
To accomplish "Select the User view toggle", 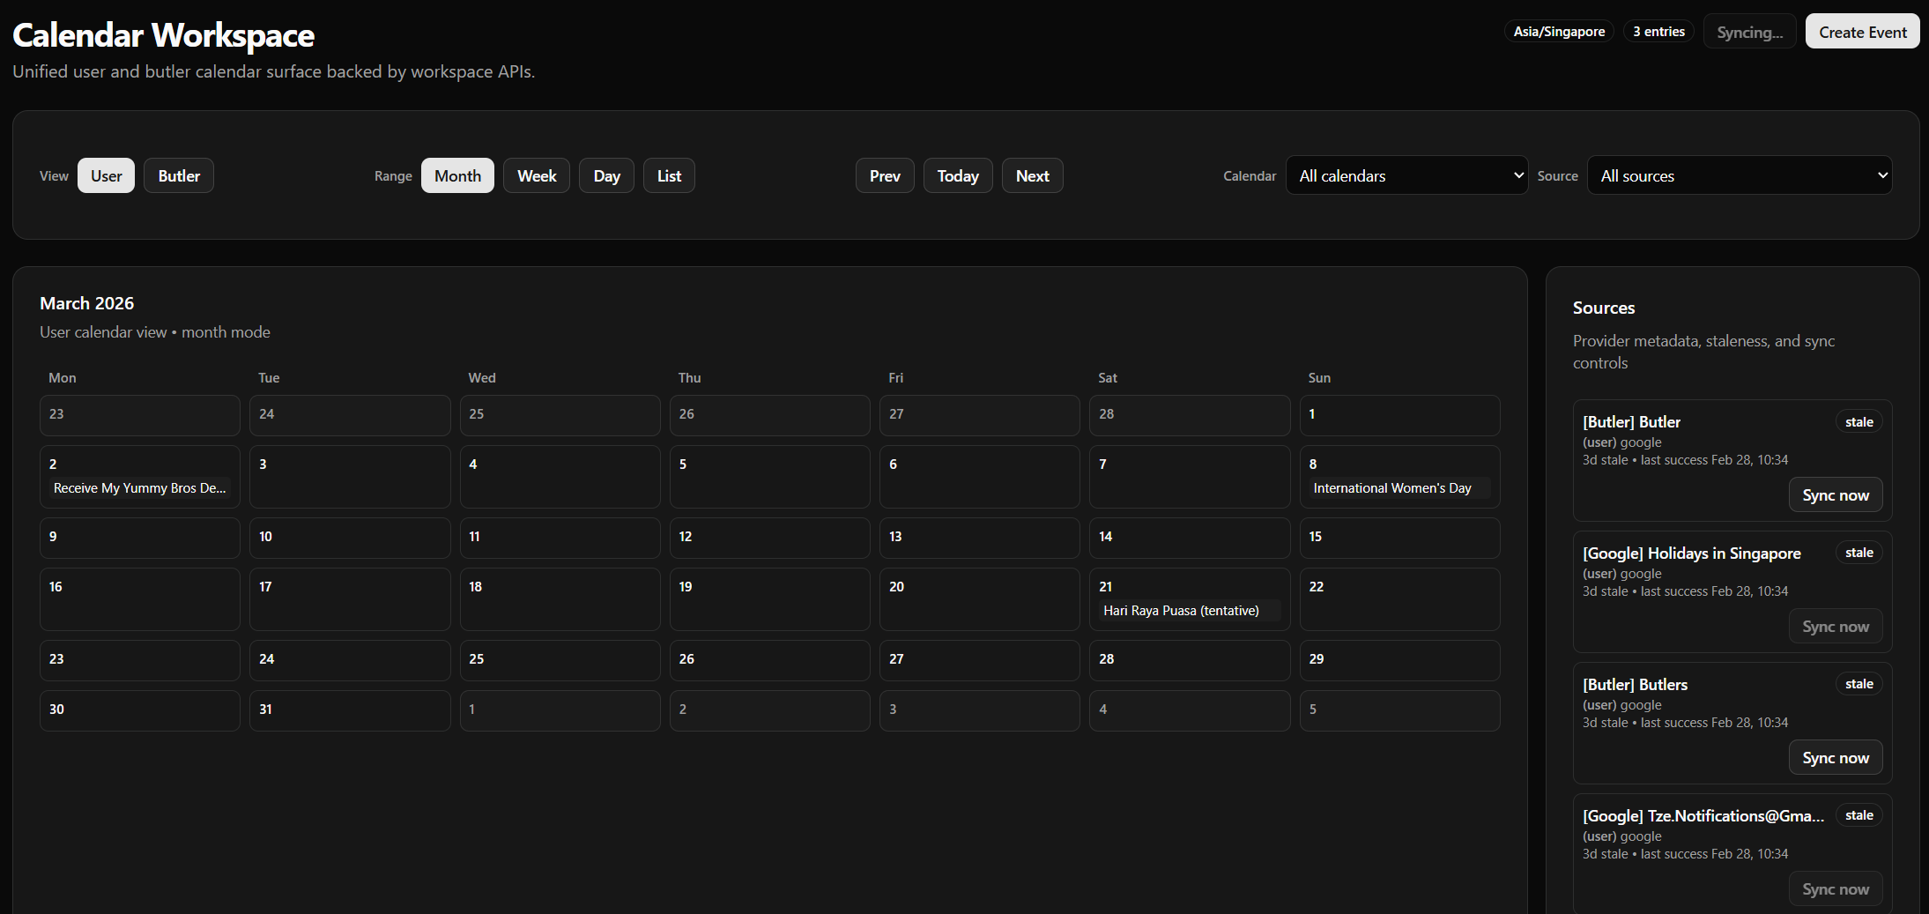I will [x=106, y=175].
